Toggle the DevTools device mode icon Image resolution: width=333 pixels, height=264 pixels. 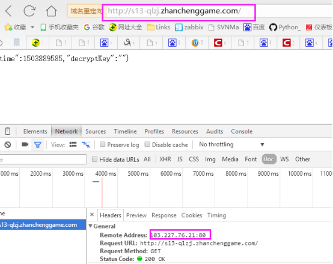8,131
